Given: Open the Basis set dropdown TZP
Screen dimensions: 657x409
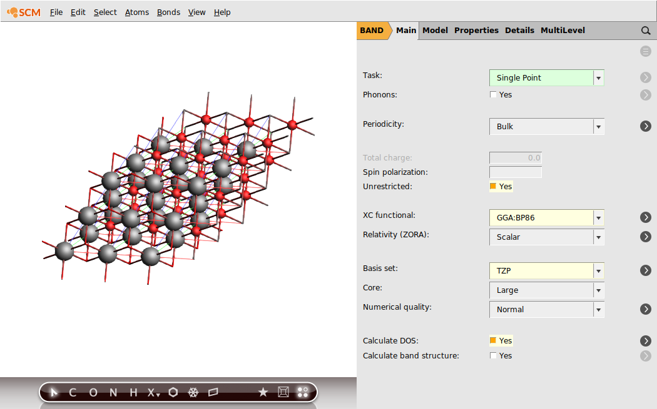Looking at the screenshot, I should click(546, 270).
